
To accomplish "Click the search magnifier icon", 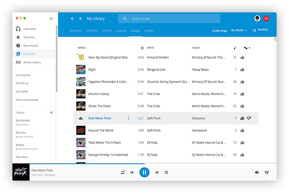I will pyautogui.click(x=125, y=19).
